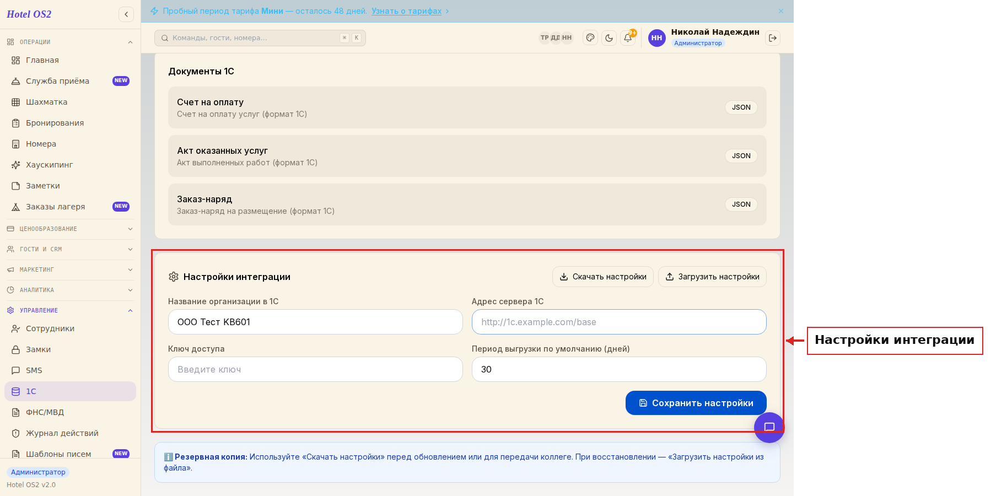
Task: Open SMS settings page
Action: [x=70, y=370]
